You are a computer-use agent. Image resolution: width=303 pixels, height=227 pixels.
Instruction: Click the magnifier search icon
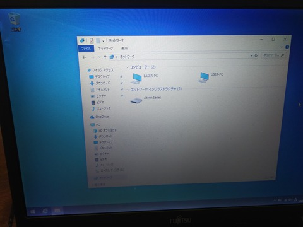click(x=283, y=55)
